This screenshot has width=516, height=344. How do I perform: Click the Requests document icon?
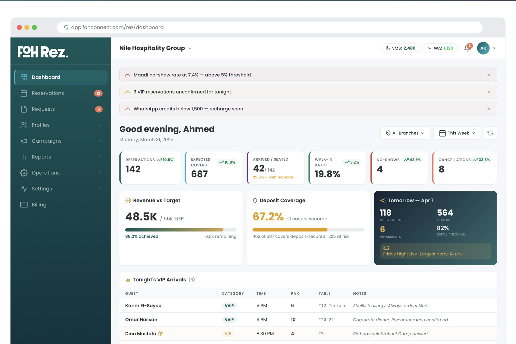tap(24, 109)
